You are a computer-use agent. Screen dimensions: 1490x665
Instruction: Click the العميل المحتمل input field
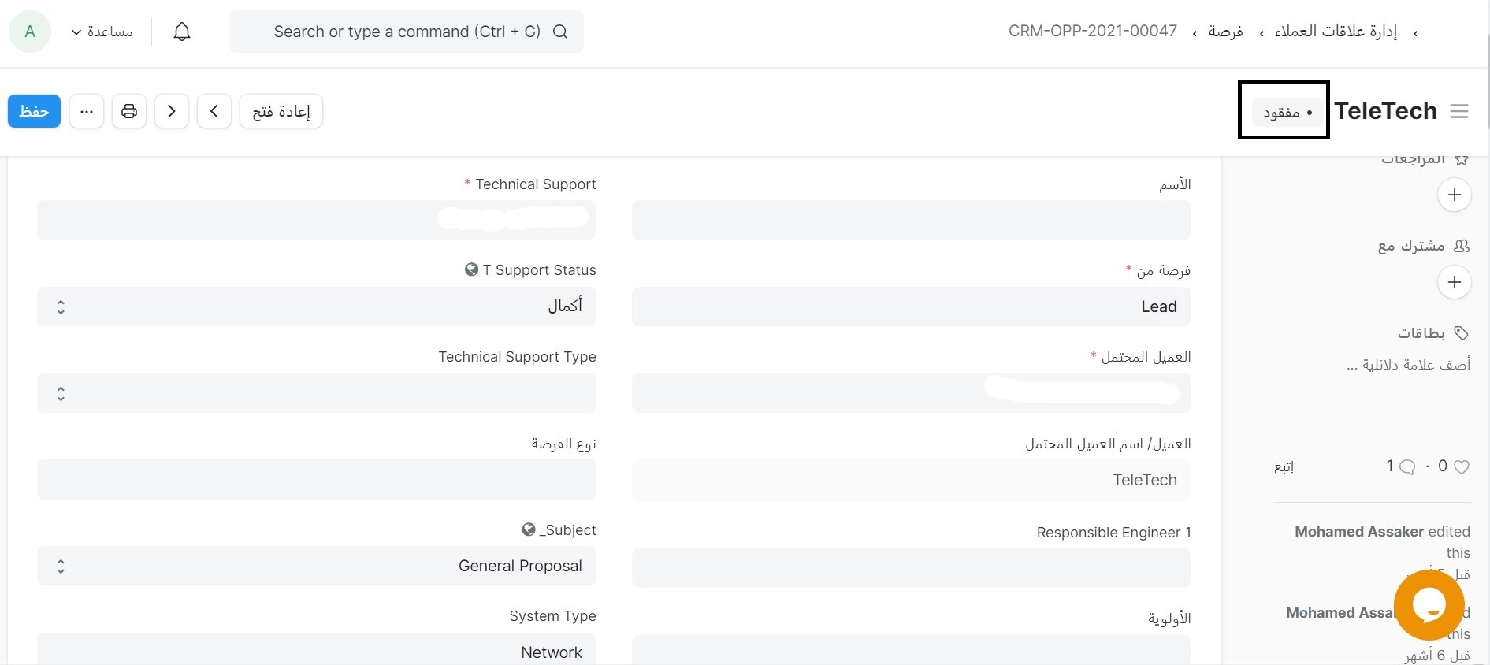(912, 393)
